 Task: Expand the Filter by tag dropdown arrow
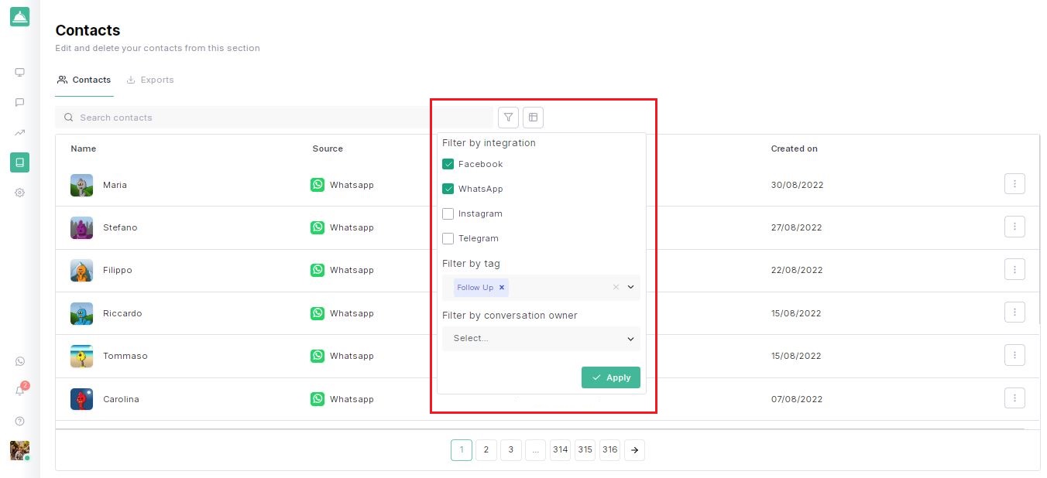coord(630,287)
